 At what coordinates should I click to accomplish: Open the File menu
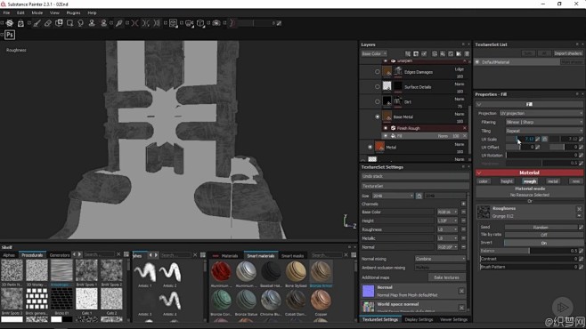coord(6,12)
